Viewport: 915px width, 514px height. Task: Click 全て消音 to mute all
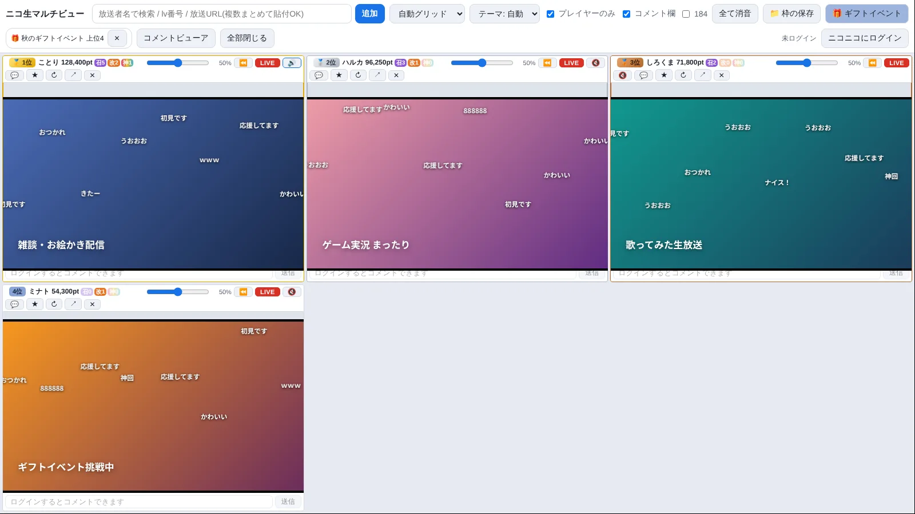pos(735,14)
